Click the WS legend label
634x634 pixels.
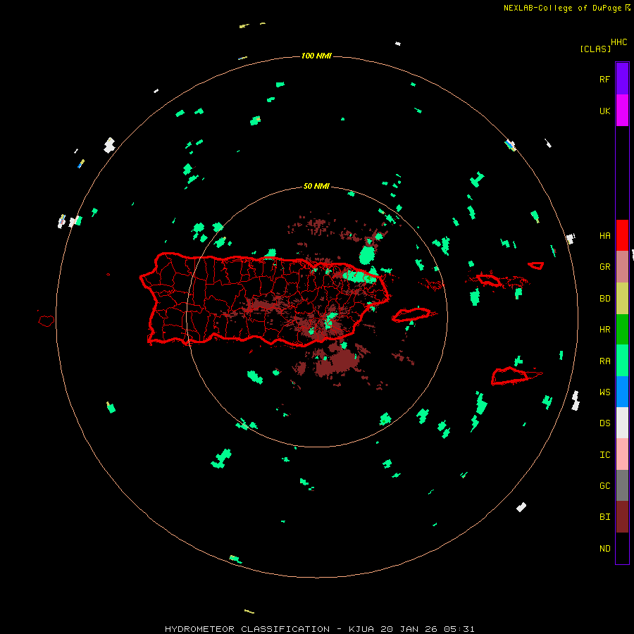604,392
